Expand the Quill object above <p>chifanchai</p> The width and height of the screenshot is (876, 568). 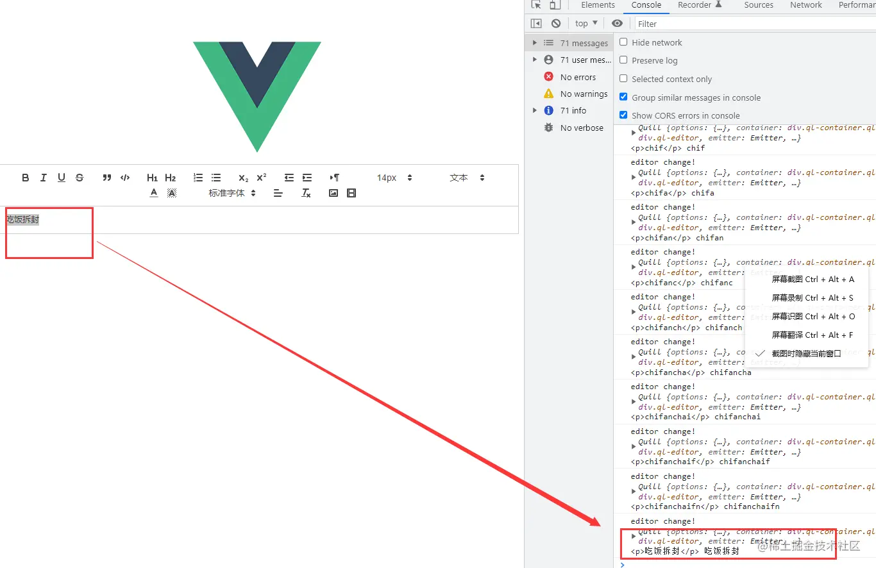[634, 402]
